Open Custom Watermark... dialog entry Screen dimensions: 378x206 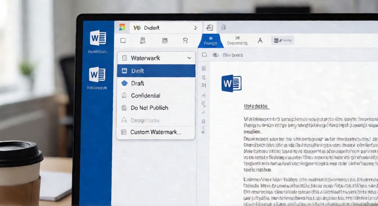pyautogui.click(x=156, y=132)
